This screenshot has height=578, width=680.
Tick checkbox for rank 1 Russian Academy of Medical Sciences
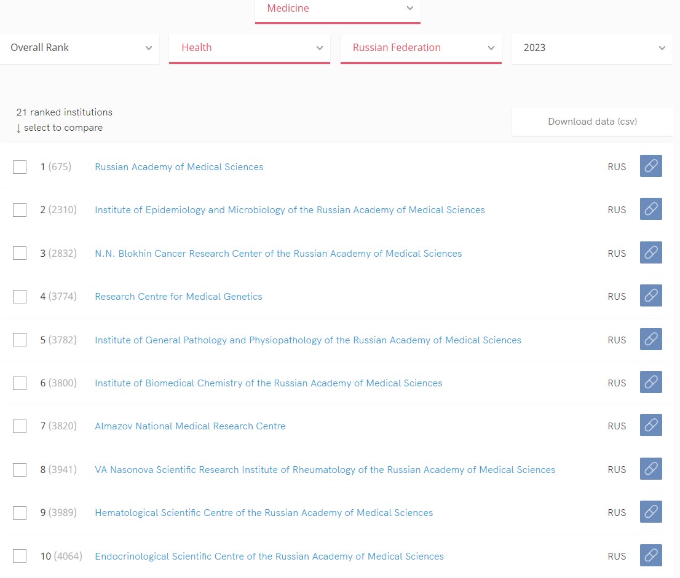tap(20, 167)
